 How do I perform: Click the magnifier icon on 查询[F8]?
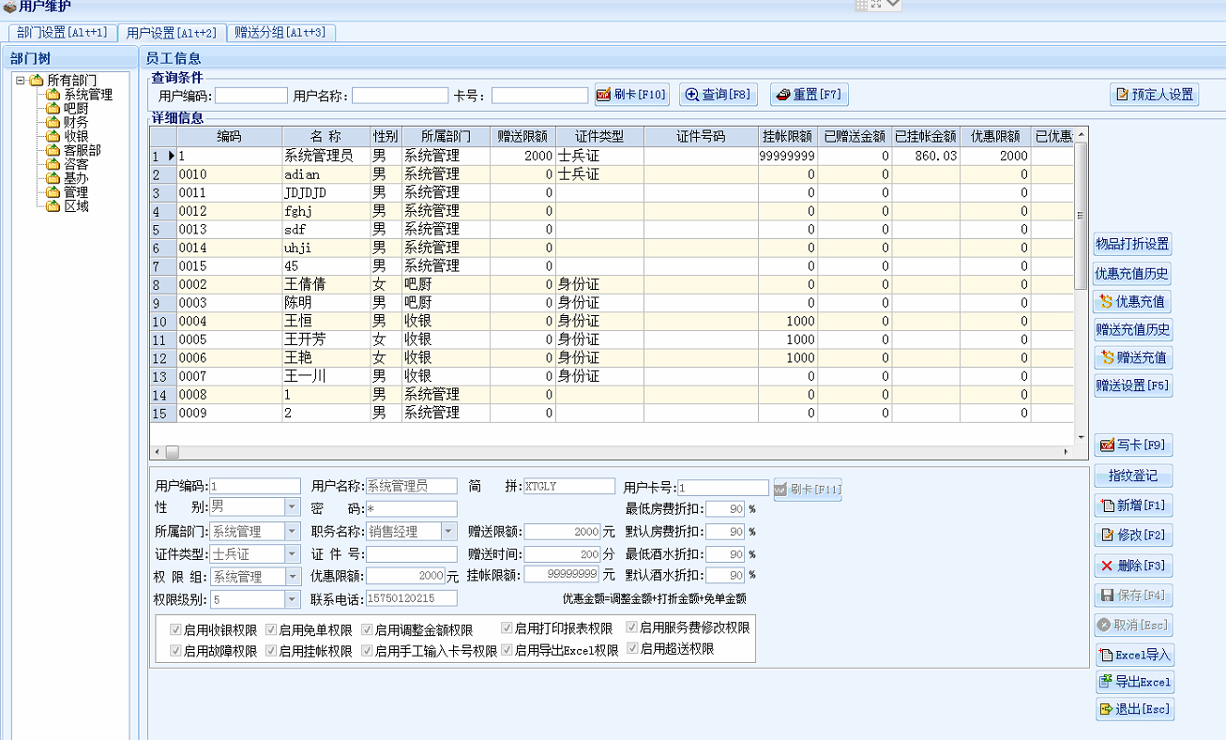692,95
